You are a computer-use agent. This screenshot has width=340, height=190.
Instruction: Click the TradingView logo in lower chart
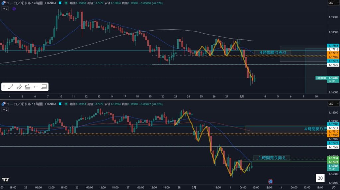click(5, 180)
